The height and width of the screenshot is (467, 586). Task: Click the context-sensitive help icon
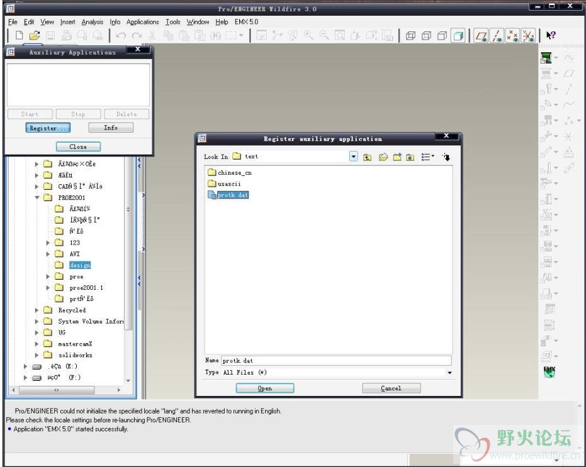(551, 35)
